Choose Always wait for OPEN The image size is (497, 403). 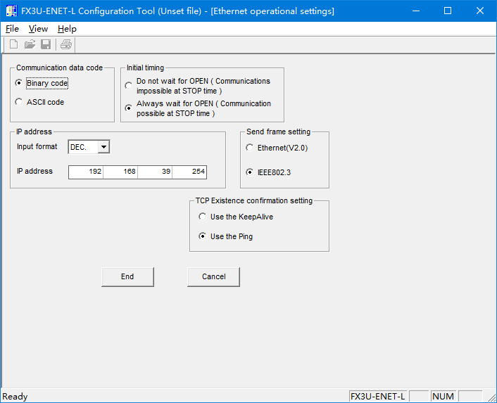[128, 108]
